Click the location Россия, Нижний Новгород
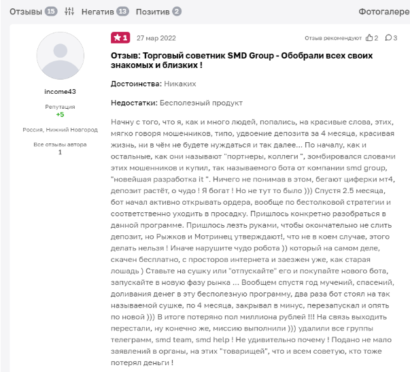The image size is (410, 372). coord(60,130)
